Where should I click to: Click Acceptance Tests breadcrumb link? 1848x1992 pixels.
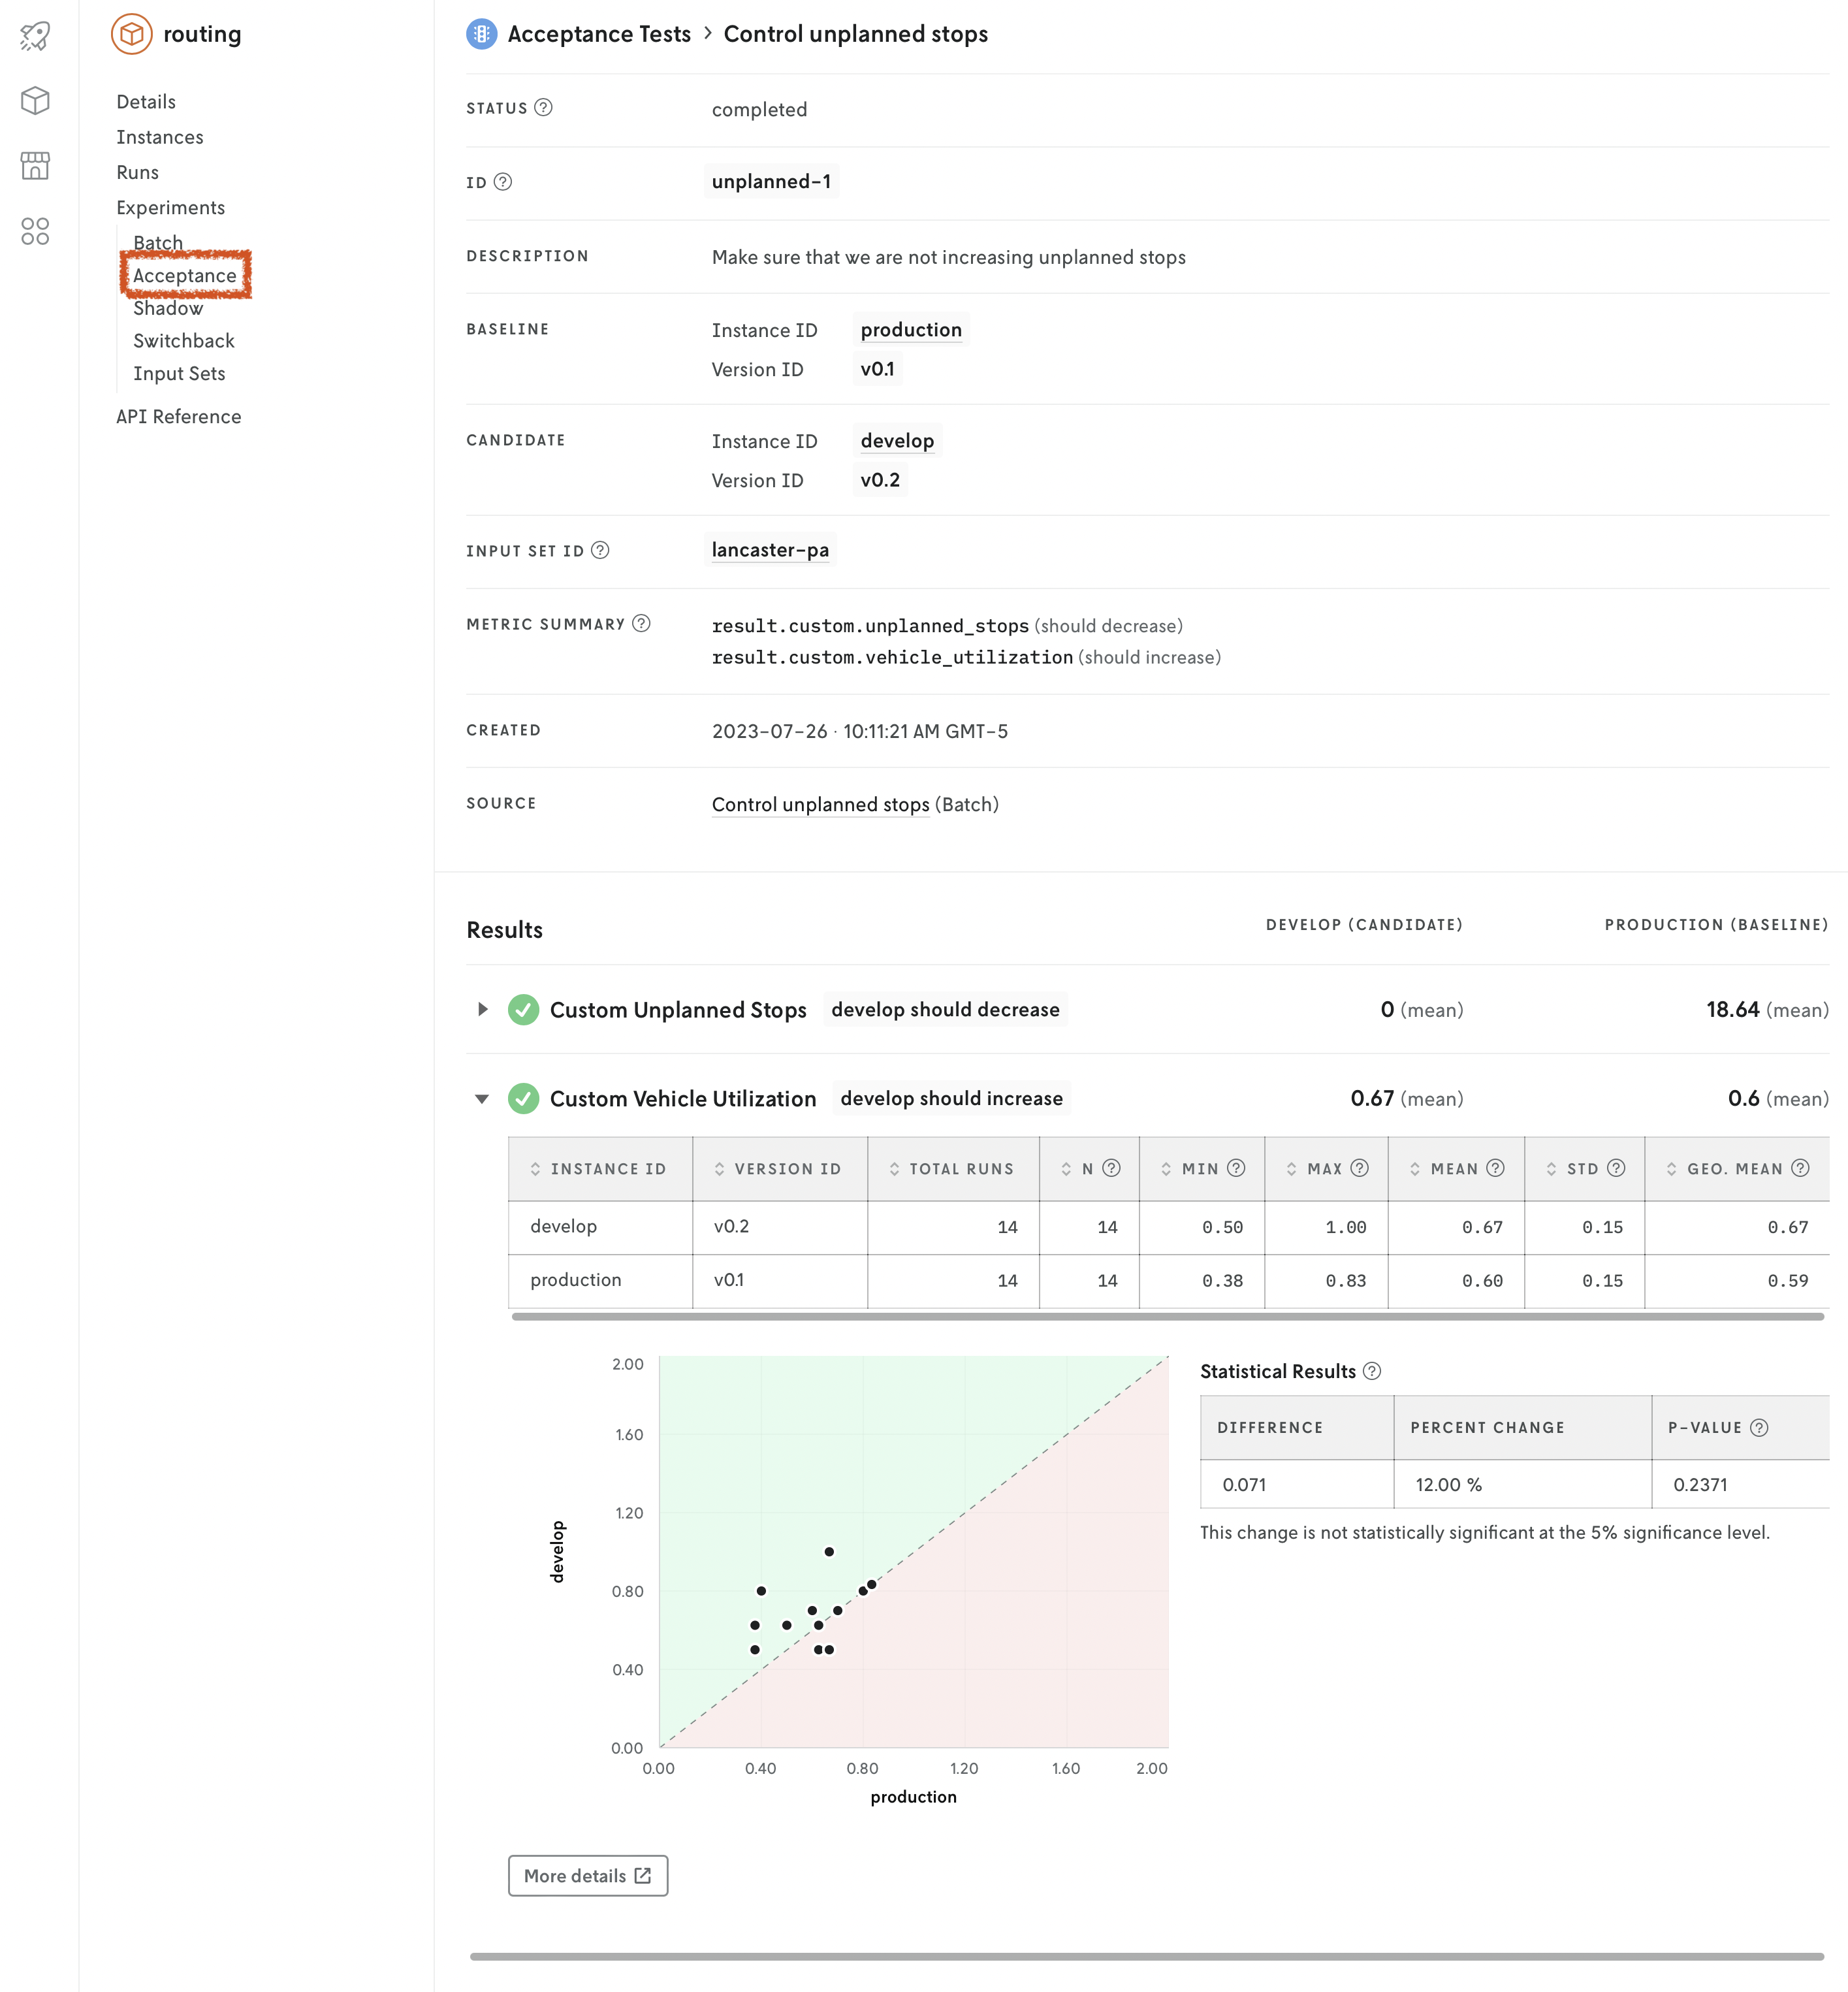[599, 34]
